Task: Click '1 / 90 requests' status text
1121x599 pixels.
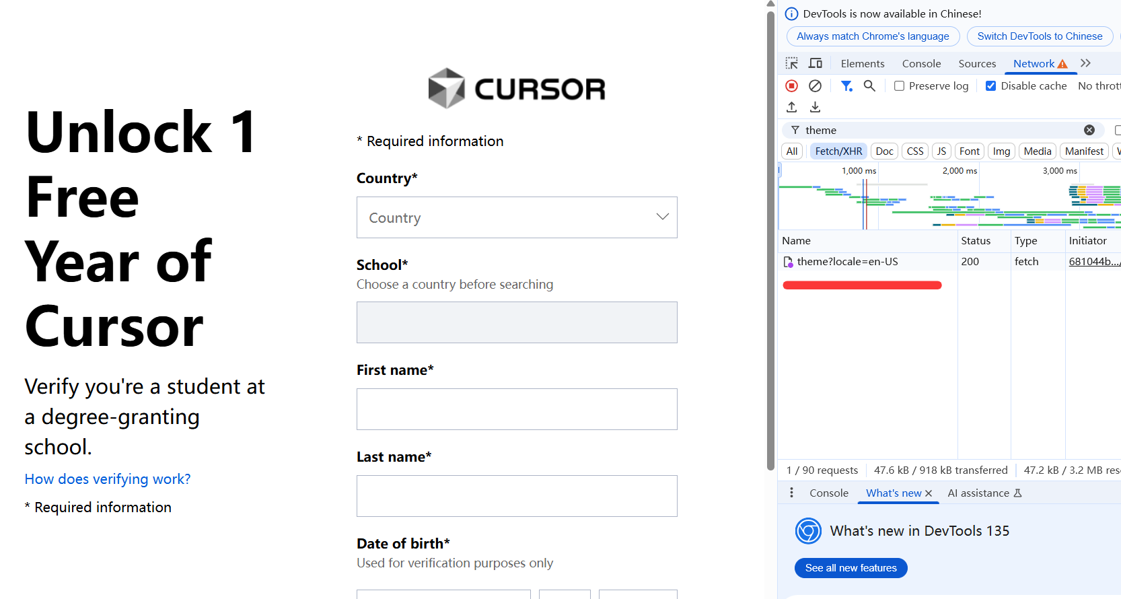Action: click(x=822, y=470)
